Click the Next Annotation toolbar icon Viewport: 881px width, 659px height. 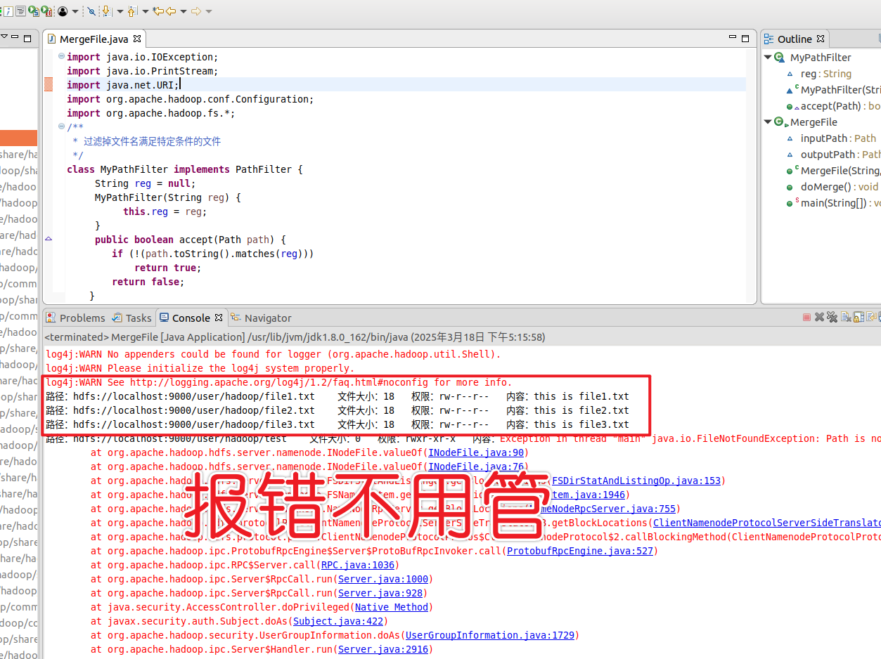[x=107, y=11]
